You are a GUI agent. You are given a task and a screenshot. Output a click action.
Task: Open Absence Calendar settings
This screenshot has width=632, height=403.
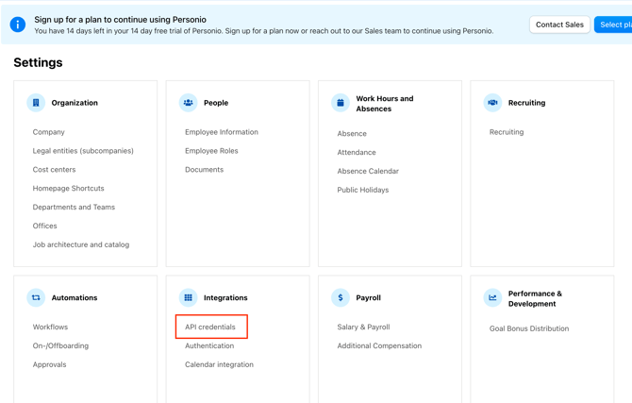point(368,171)
